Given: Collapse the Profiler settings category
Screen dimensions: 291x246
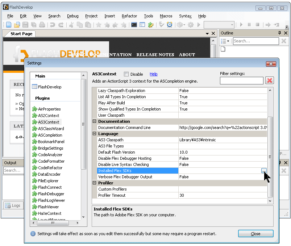Looking at the screenshot, I should click(95, 183).
